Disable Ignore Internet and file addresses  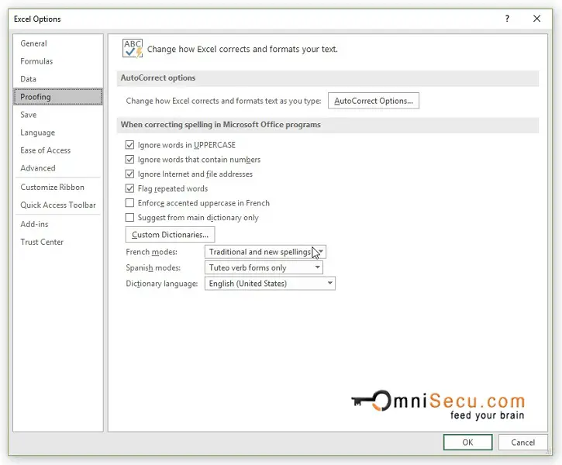click(130, 174)
